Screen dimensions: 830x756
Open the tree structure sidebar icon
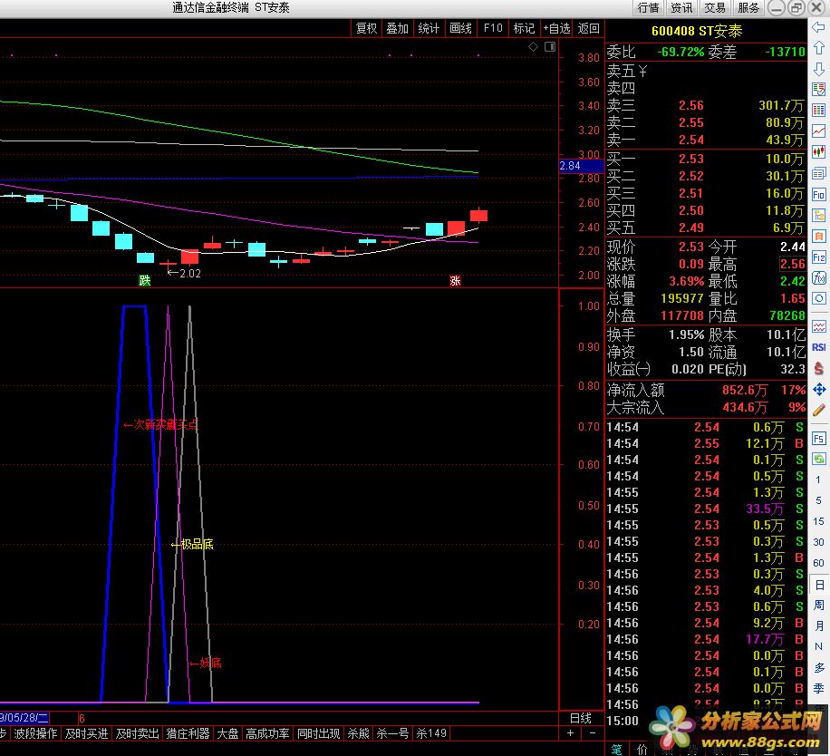(819, 215)
